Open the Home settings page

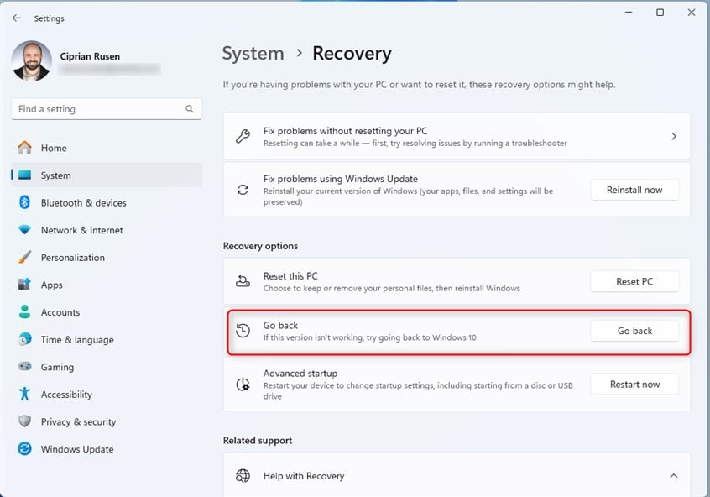click(x=107, y=148)
